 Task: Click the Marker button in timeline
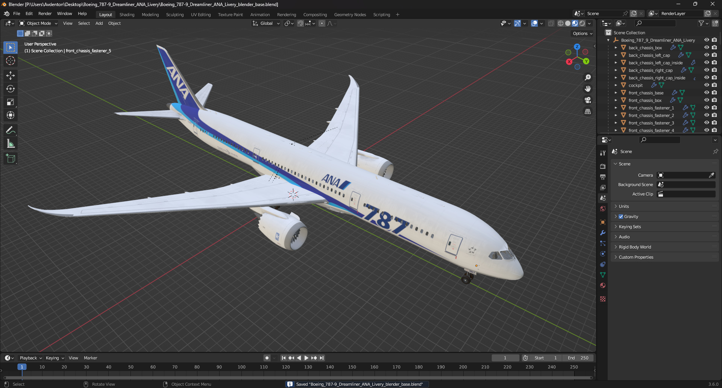(90, 358)
